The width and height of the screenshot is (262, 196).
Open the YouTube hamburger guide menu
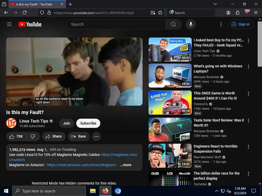pos(9,24)
